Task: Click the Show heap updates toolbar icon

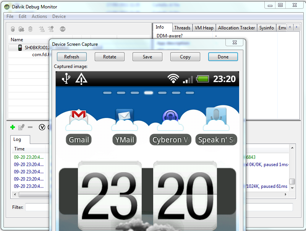Action: click(13, 29)
